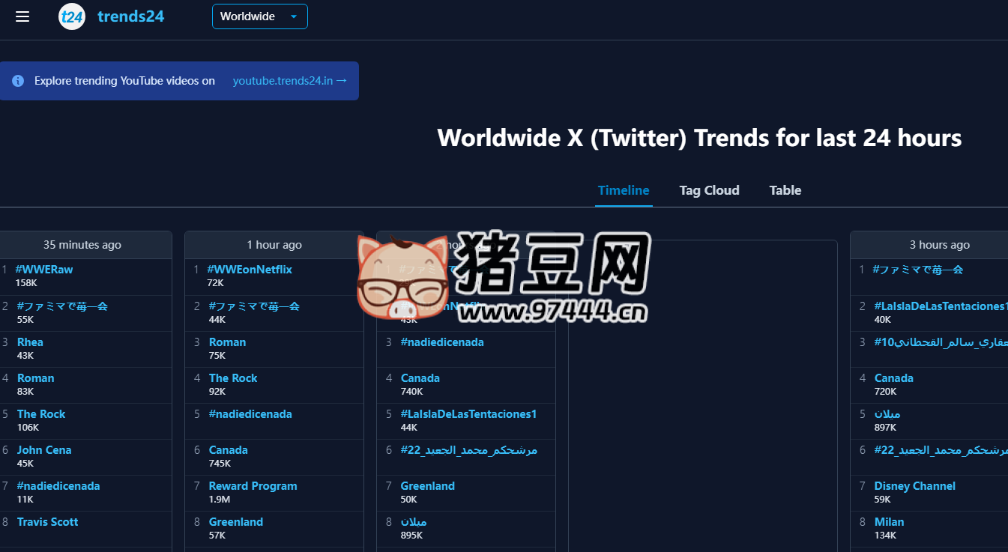Switch to the Timeline tab

[624, 190]
